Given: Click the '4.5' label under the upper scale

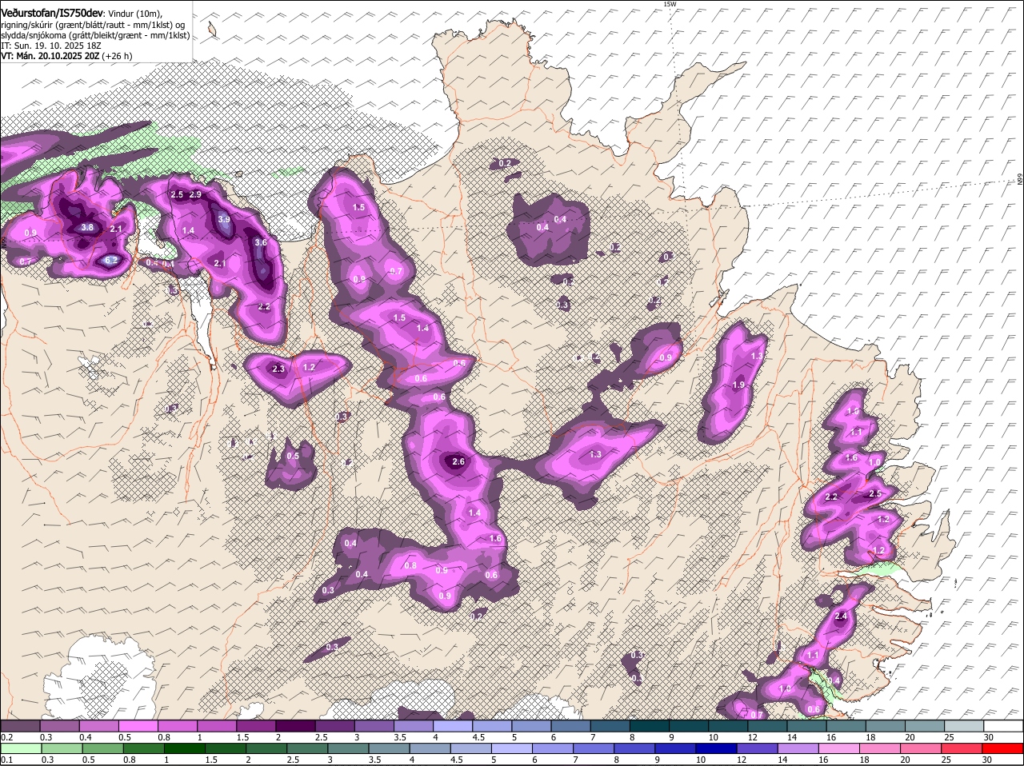Looking at the screenshot, I should click(479, 736).
